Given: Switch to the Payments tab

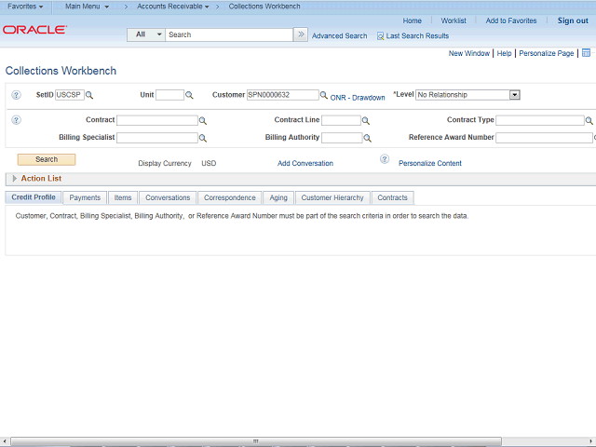Looking at the screenshot, I should pyautogui.click(x=85, y=197).
